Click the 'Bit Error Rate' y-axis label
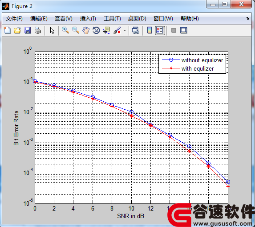 [16, 128]
